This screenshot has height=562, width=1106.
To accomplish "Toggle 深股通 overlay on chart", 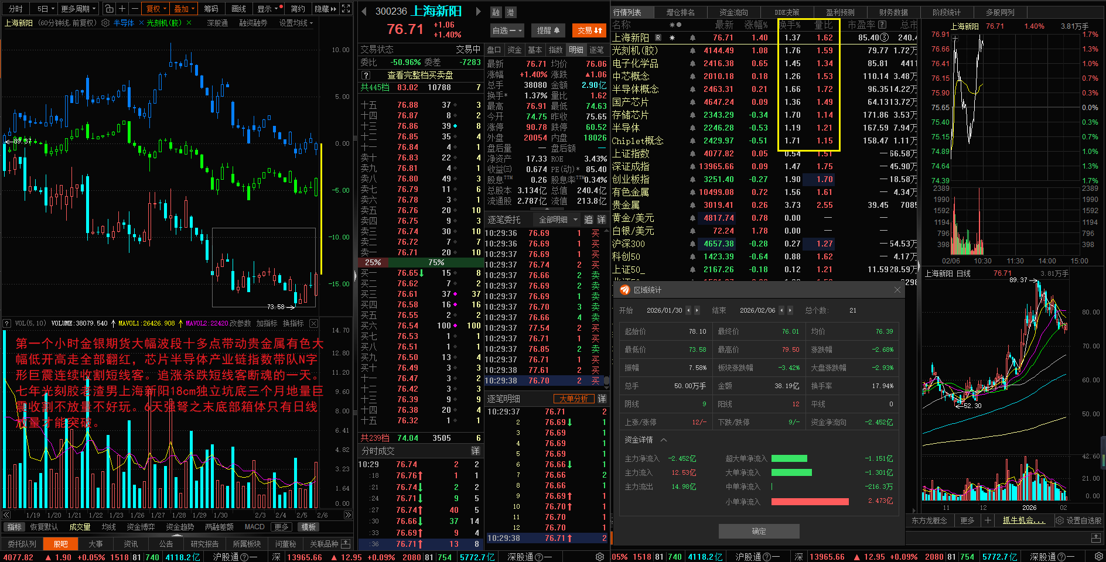I will pos(217,23).
